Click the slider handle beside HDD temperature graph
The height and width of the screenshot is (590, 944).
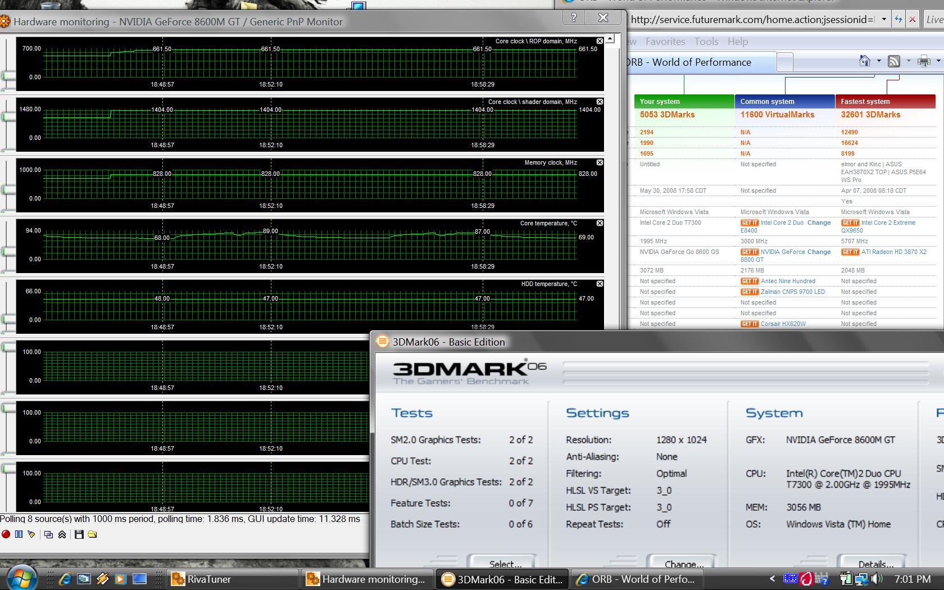[8, 318]
